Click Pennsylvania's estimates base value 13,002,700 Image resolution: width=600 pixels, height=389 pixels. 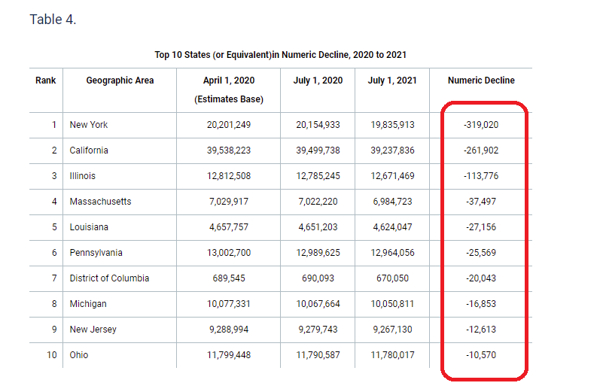229,253
